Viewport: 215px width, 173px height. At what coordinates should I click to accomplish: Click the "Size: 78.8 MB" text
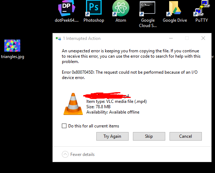(98, 107)
